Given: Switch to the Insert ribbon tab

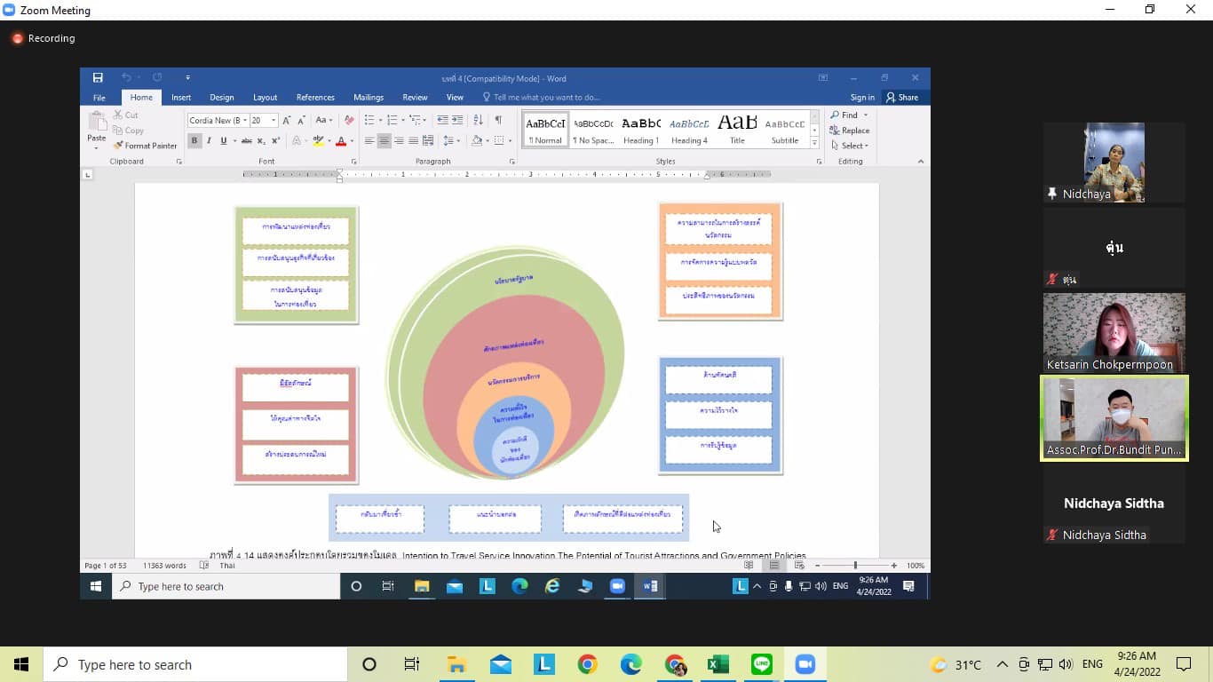Looking at the screenshot, I should 181,98.
